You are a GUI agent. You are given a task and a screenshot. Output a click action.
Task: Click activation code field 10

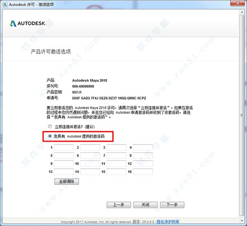click(90, 163)
